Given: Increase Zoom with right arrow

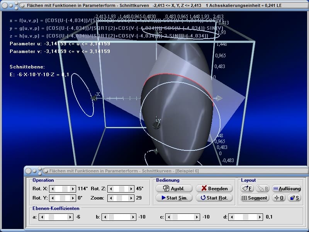Looking at the screenshot, I should (x=131, y=198).
